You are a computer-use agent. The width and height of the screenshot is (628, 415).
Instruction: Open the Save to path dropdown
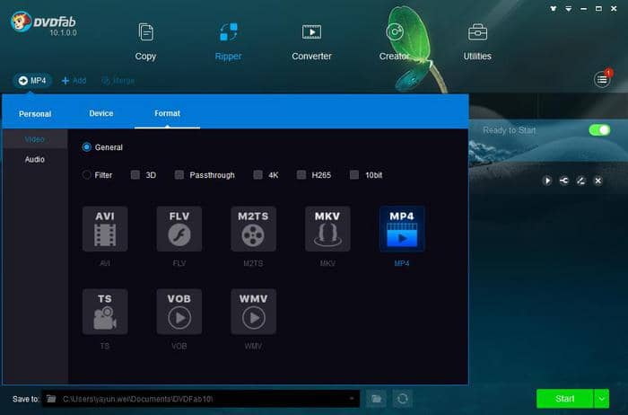pyautogui.click(x=352, y=399)
